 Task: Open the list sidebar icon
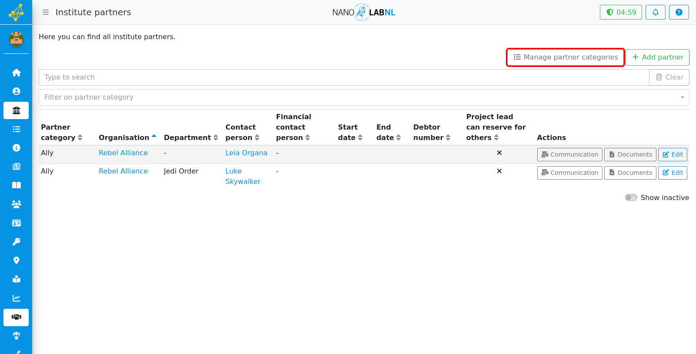click(x=16, y=129)
